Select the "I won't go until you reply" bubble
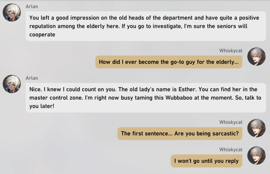Viewport: 270px width, 174px height. point(207,161)
